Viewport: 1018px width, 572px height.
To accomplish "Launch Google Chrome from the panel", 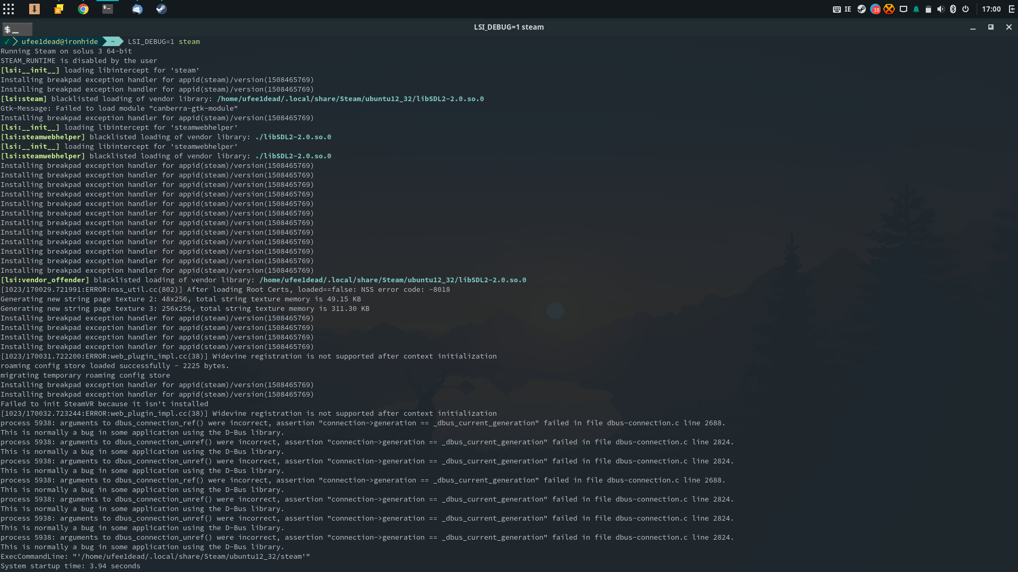I will pyautogui.click(x=83, y=9).
